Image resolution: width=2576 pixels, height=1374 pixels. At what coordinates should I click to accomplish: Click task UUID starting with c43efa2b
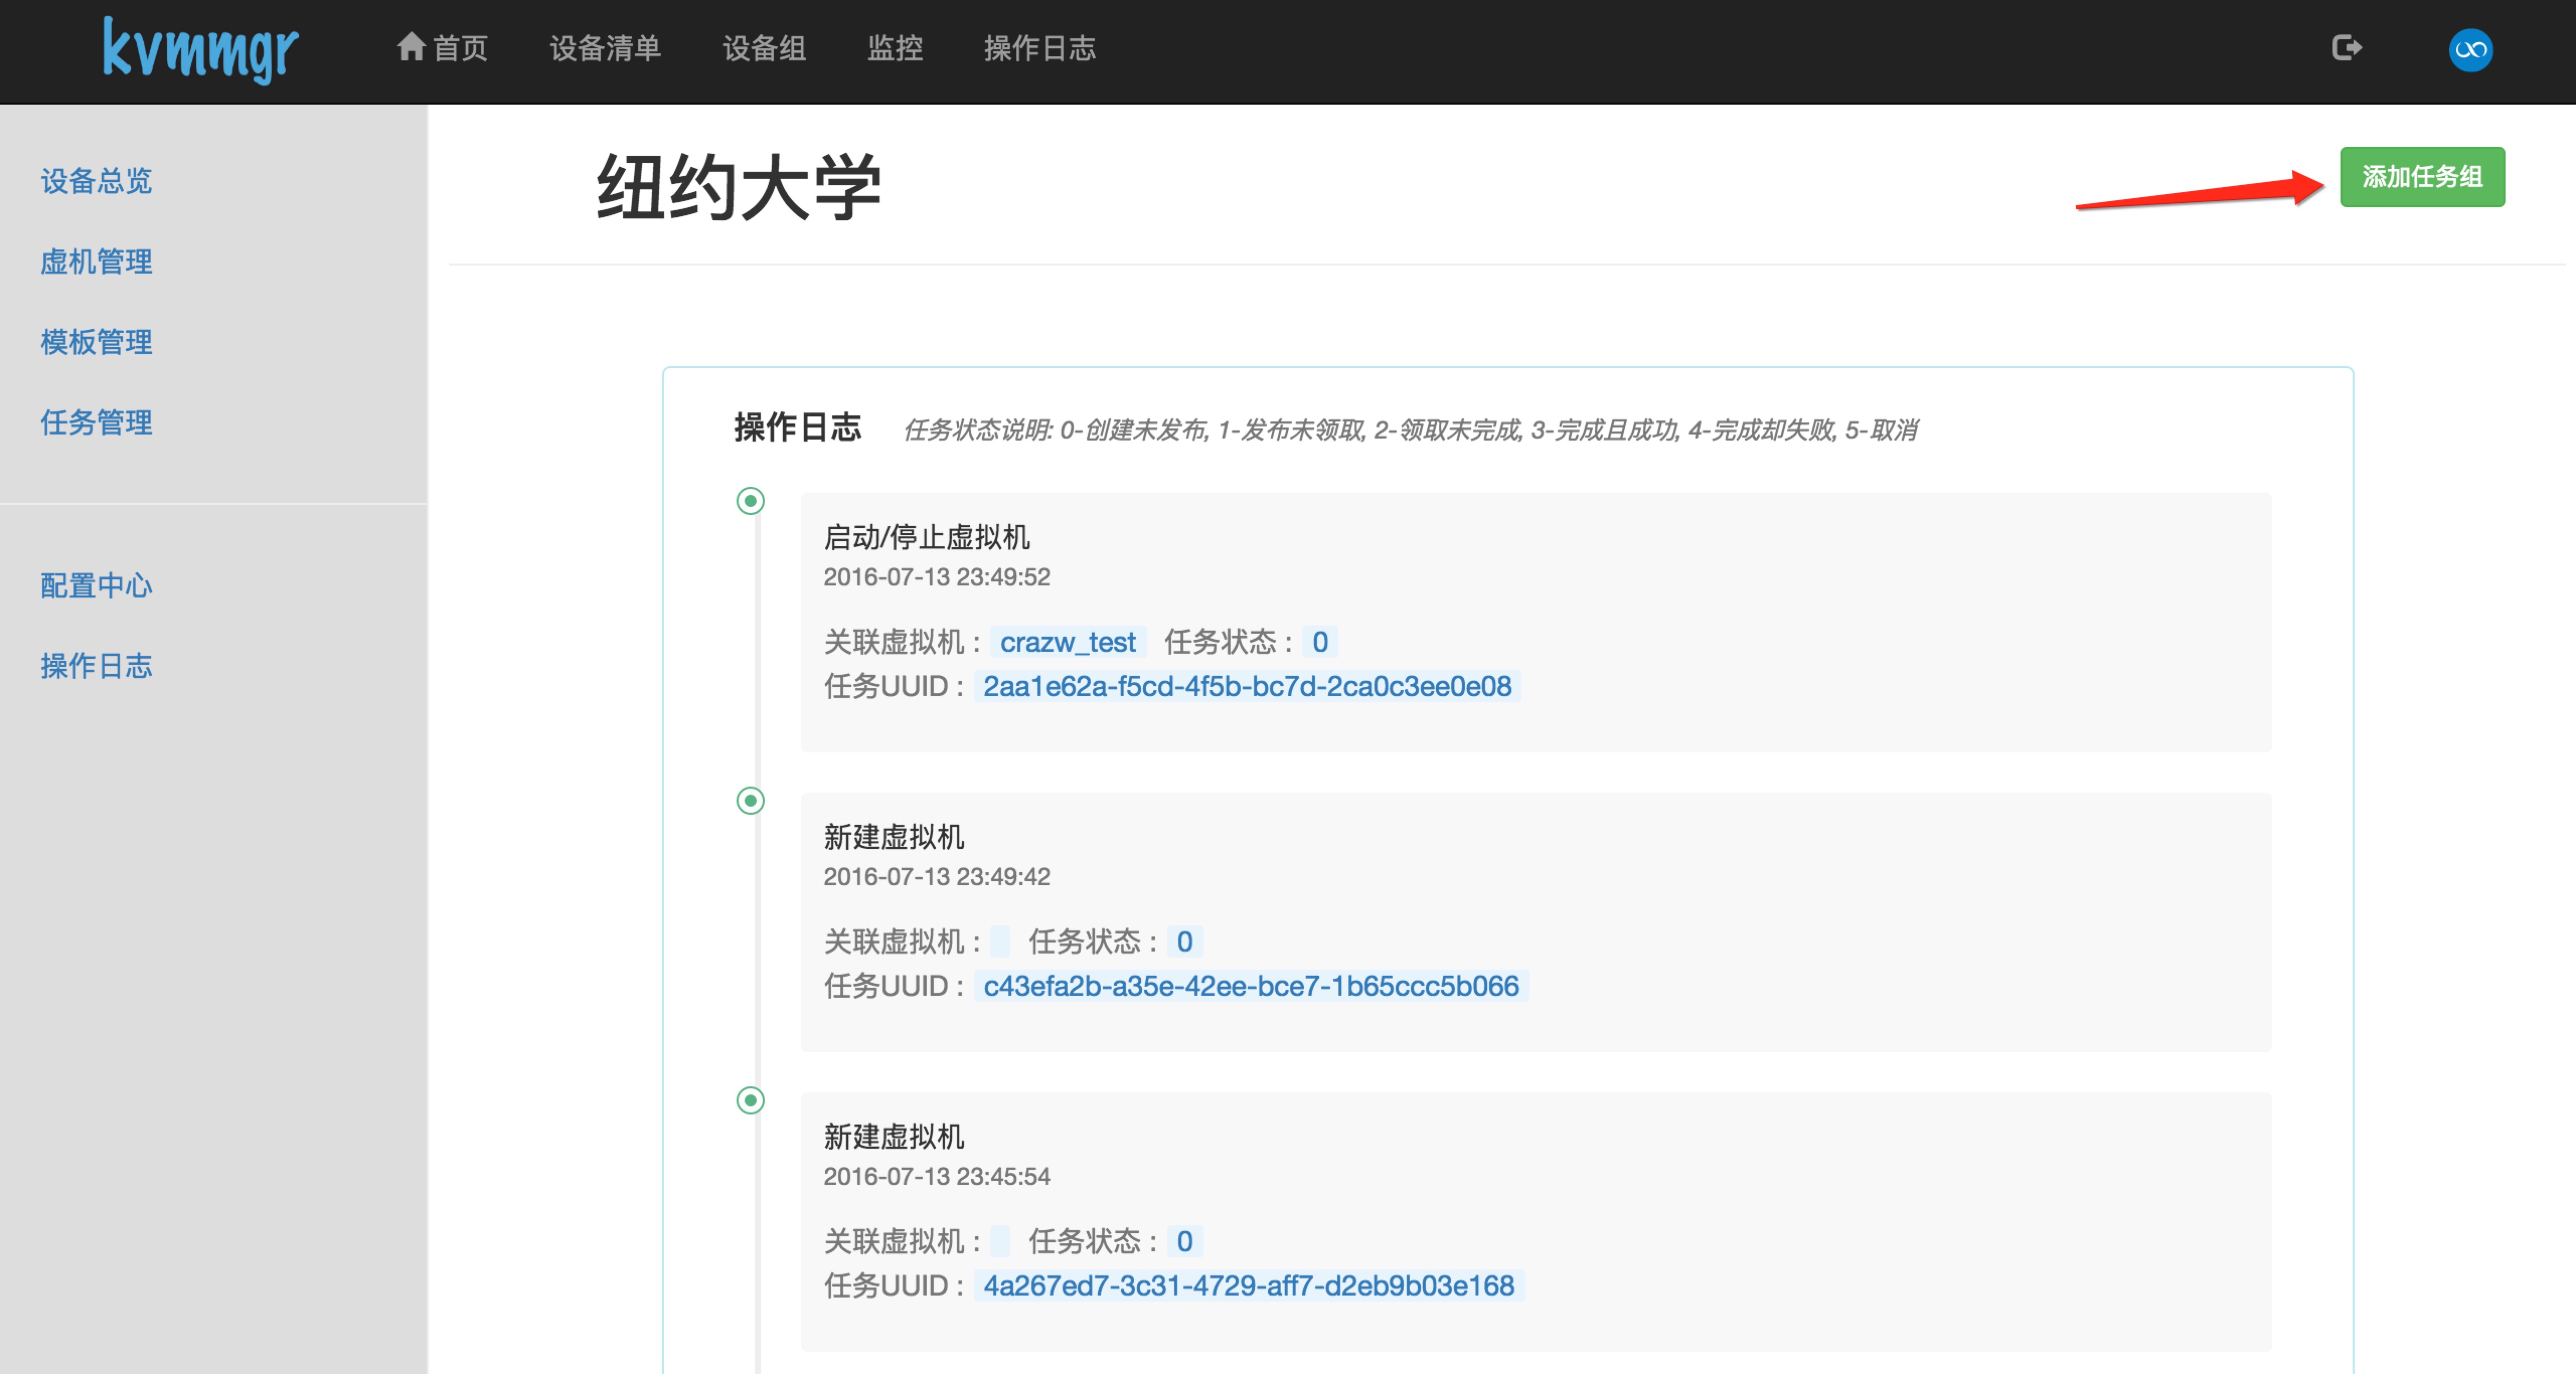coord(1250,986)
